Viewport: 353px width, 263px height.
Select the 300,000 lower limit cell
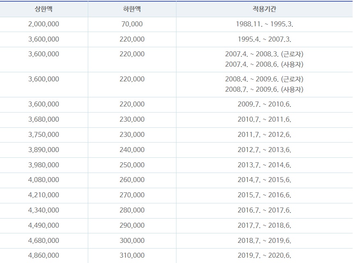(132, 240)
